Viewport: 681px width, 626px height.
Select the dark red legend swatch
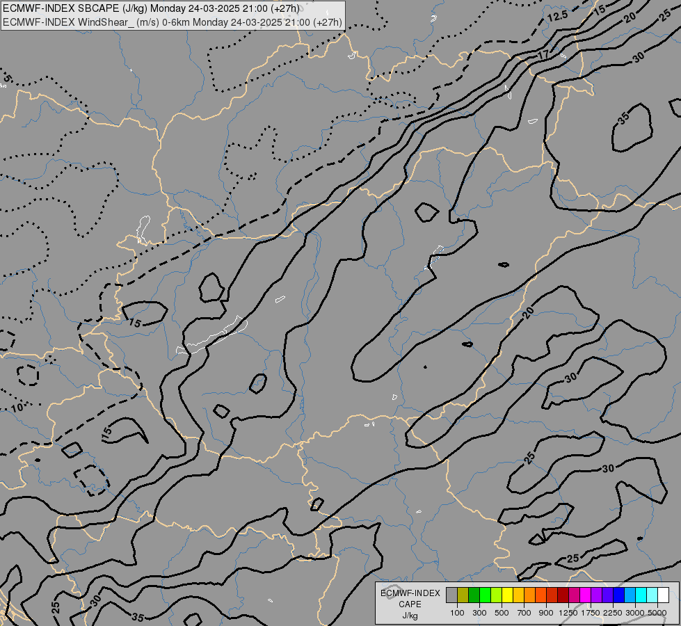click(x=563, y=595)
